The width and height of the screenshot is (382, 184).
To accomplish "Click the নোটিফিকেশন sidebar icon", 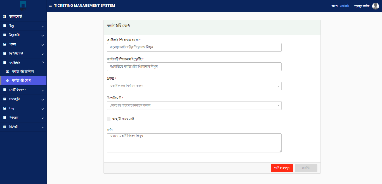I will click(x=4, y=90).
